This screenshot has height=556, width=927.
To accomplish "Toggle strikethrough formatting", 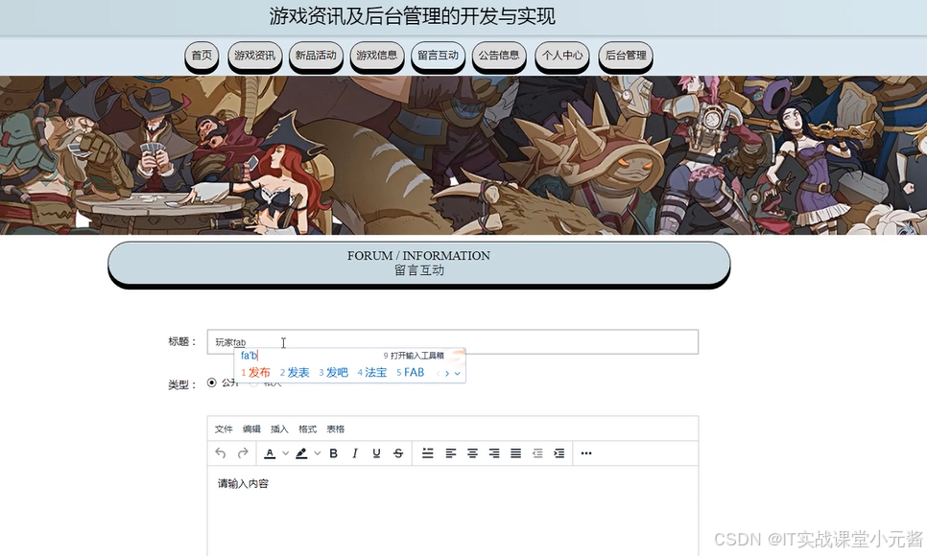I will click(x=398, y=453).
